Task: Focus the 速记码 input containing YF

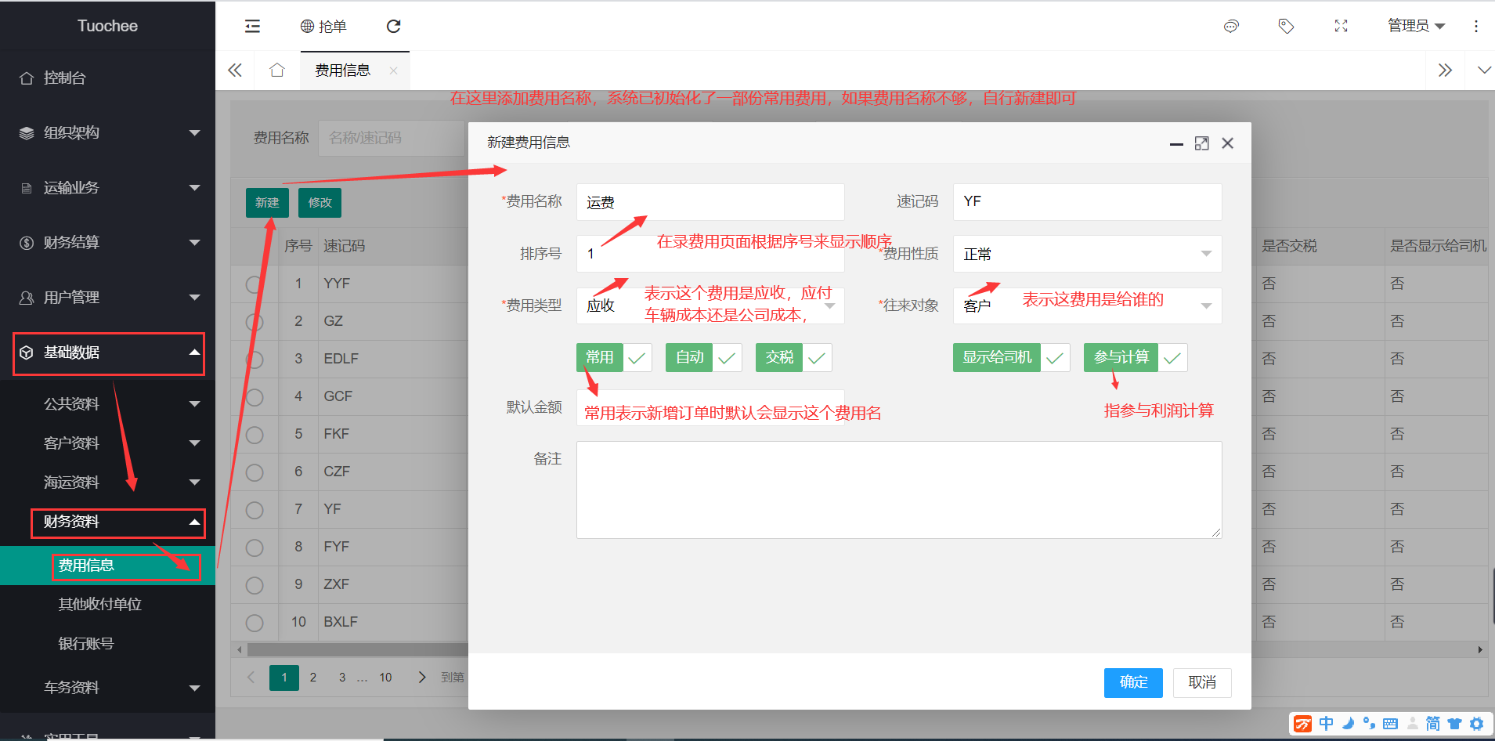Action: click(x=1087, y=202)
